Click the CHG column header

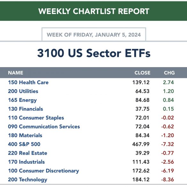point(169,73)
